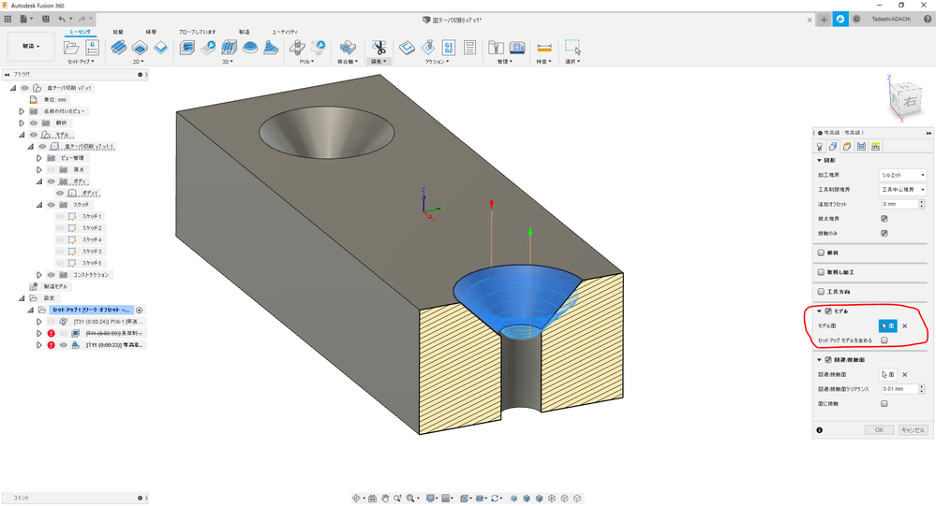Click the undo arrow icon
Screen dimensions: 936x506
(62, 19)
